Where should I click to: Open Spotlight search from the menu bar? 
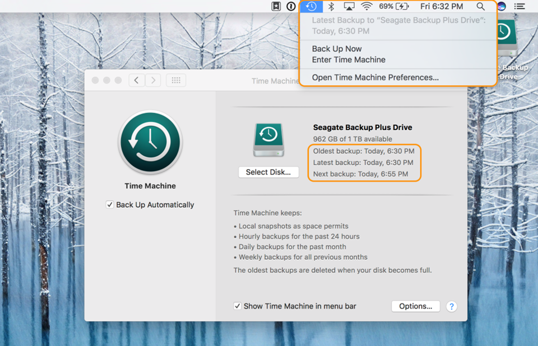point(481,6)
